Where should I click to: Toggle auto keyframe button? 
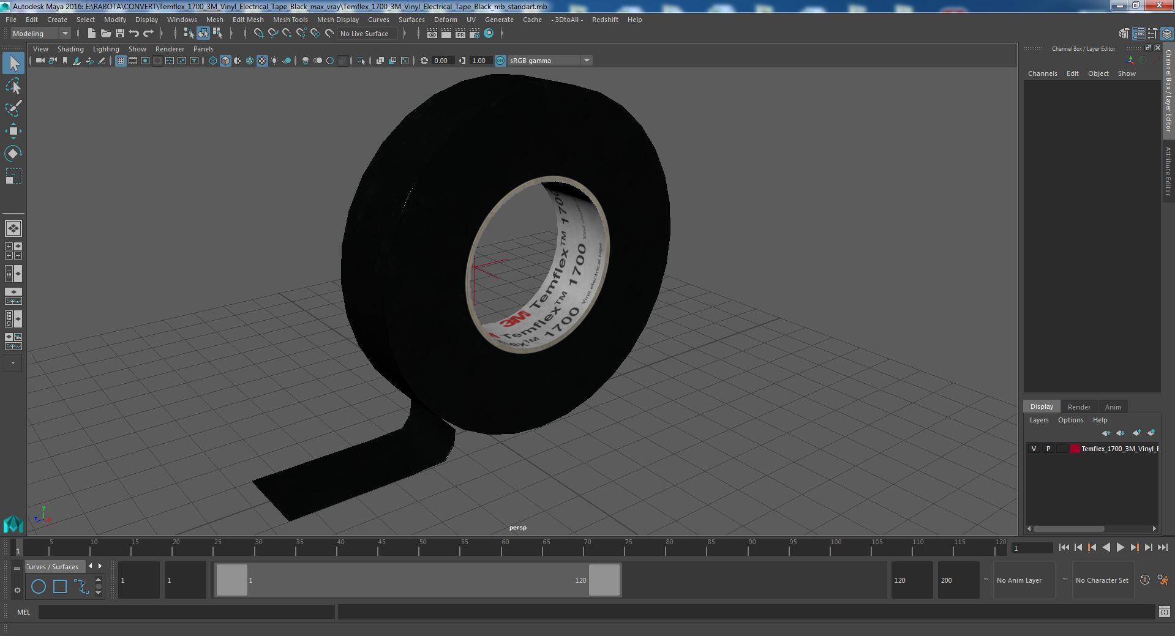(x=1144, y=580)
